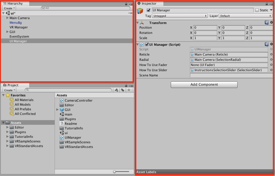The image size is (275, 176).
Task: Open the Hierarchy Create dropdown
Action: click(x=9, y=8)
